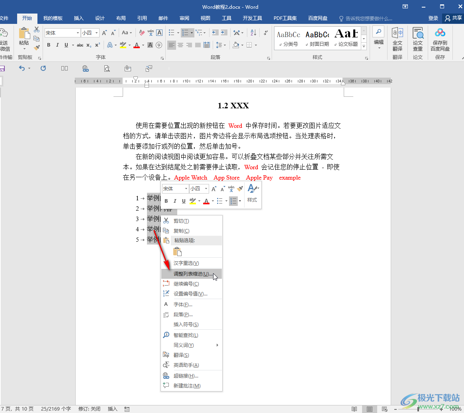The image size is (464, 413).
Task: Click the Print Preview magnifier icon
Action: click(107, 69)
